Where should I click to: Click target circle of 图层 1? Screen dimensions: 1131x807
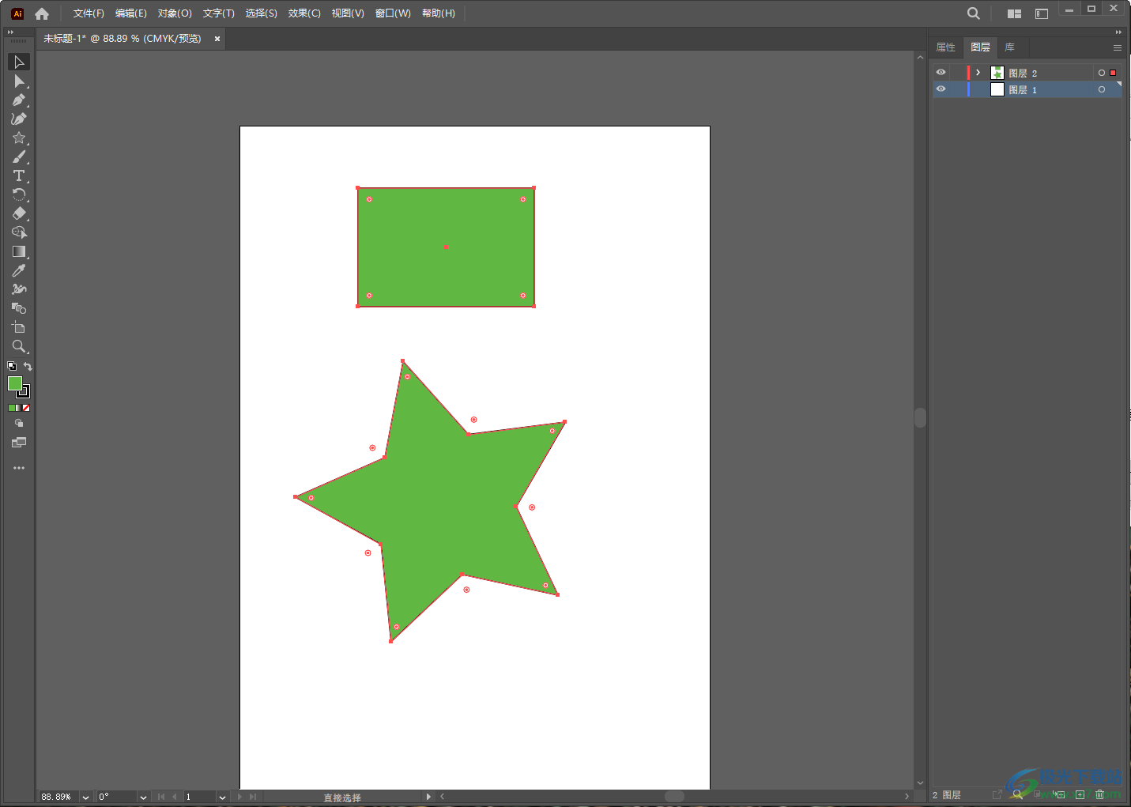1102,89
